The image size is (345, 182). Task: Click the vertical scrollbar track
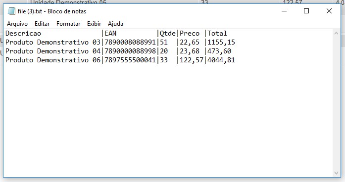coord(336,103)
